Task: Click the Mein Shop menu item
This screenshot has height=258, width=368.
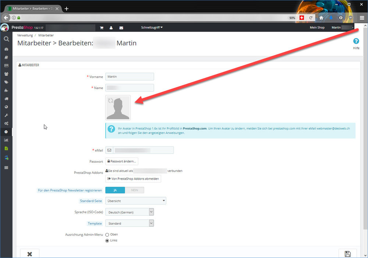Action: (317, 28)
